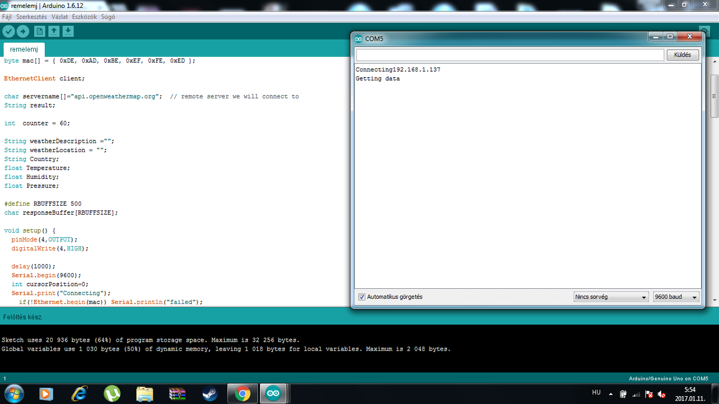
Task: Open the clock showing 5:54
Action: point(690,389)
